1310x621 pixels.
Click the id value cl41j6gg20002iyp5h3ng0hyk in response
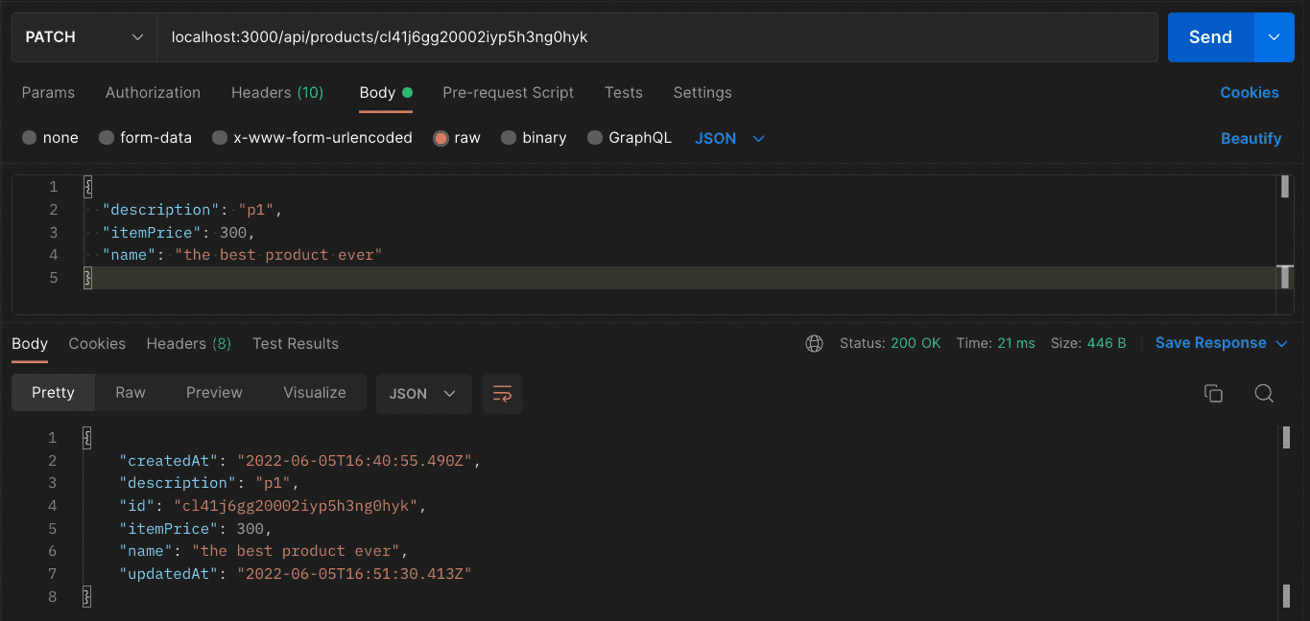tap(296, 506)
